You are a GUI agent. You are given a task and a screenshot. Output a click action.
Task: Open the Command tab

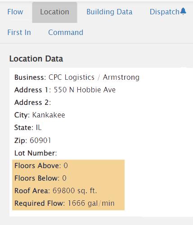[66, 32]
